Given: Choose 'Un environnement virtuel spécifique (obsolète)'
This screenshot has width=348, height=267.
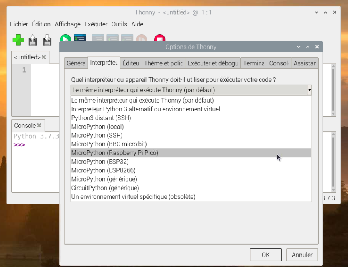Looking at the screenshot, I should (191, 197).
